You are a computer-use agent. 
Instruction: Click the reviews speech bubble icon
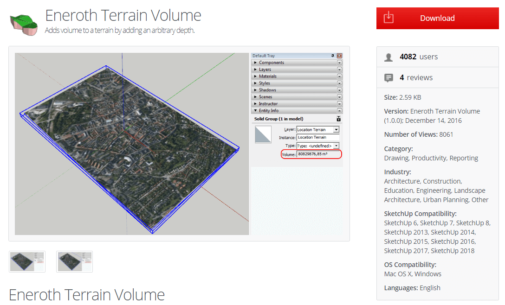[x=388, y=78]
